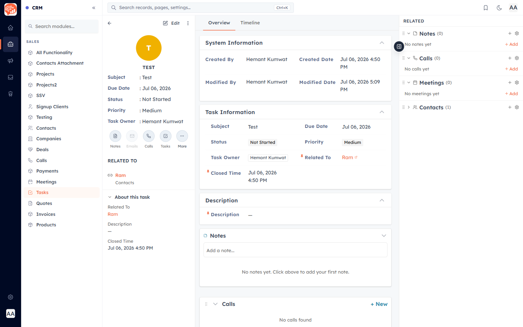Add a note with plus icon in Related Notes
This screenshot has width=523, height=327.
(510, 33)
